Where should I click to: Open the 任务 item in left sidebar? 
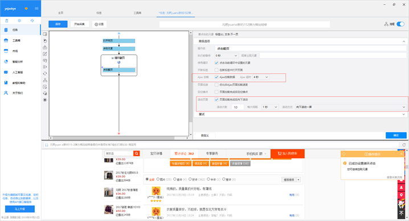[x=21, y=30]
